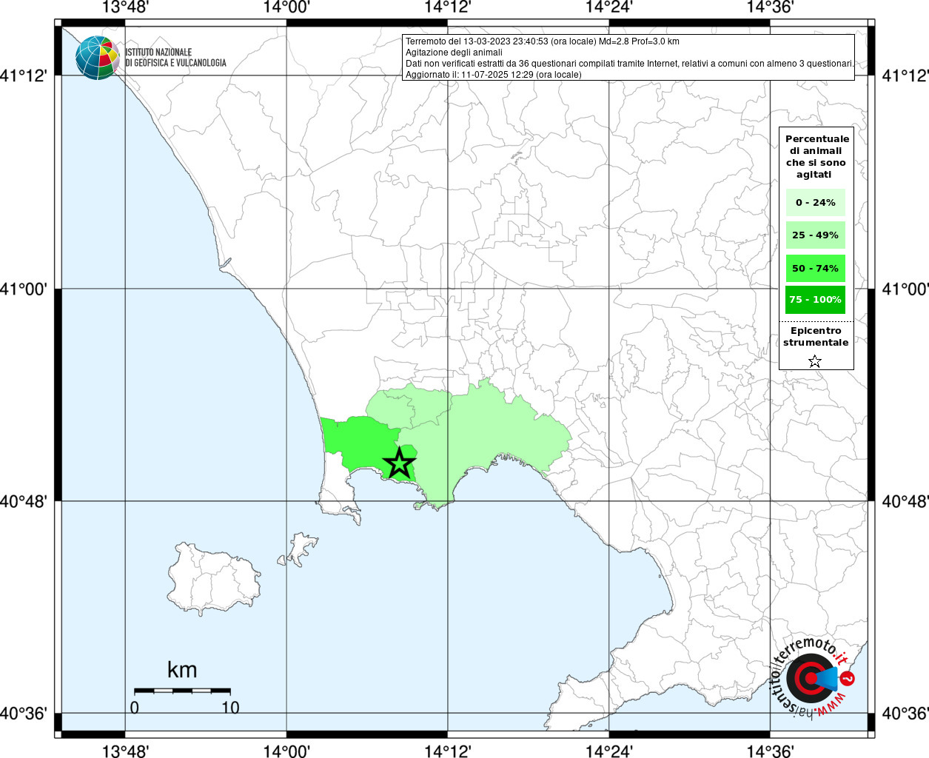Click the 14°12' longitude label at top
Viewport: 929px width, 758px height.
pyautogui.click(x=448, y=7)
